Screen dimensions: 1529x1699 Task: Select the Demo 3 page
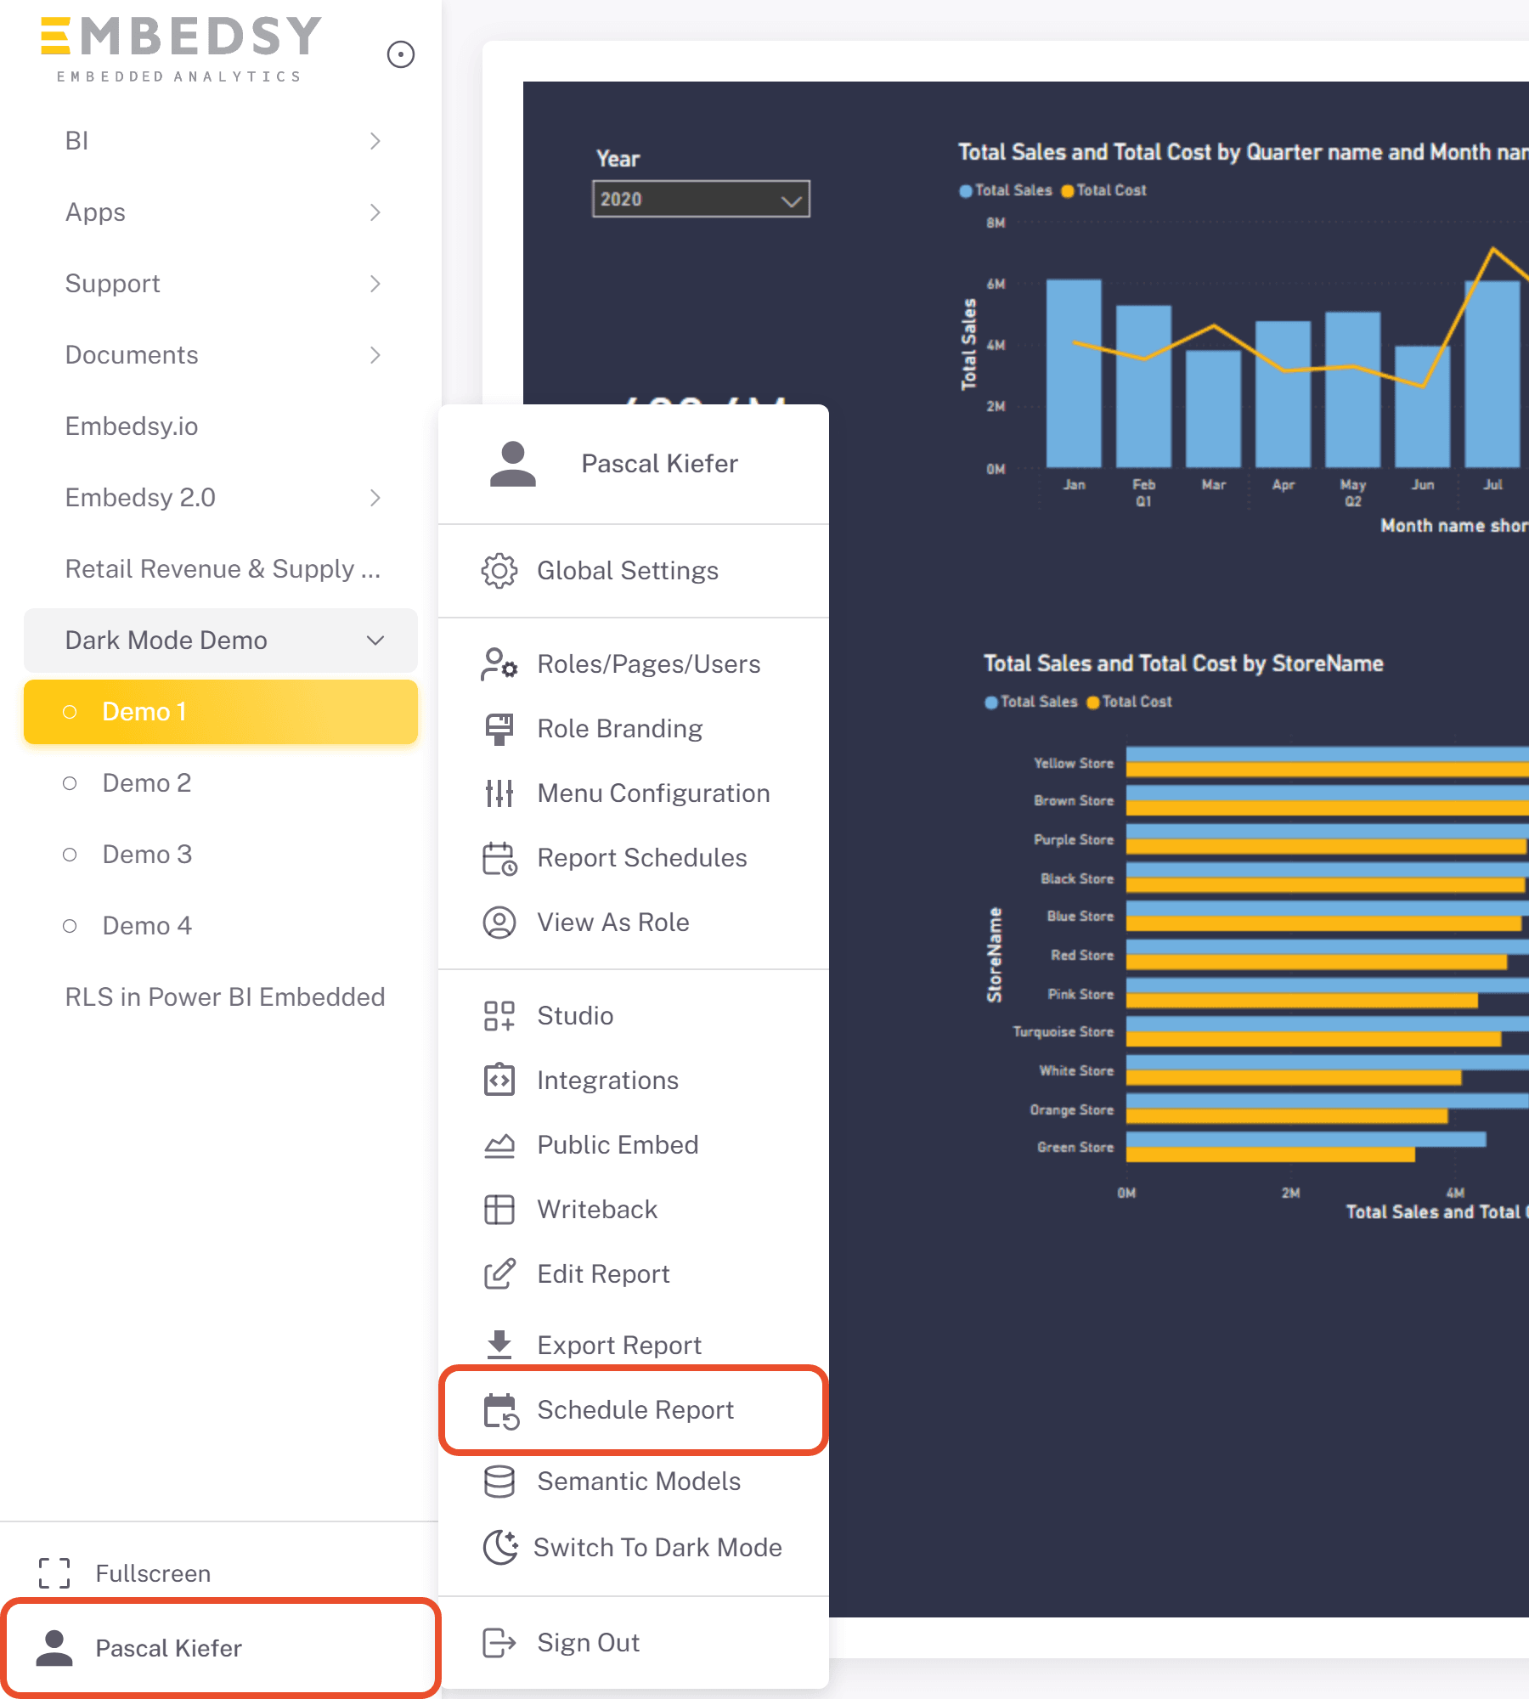[x=221, y=855]
